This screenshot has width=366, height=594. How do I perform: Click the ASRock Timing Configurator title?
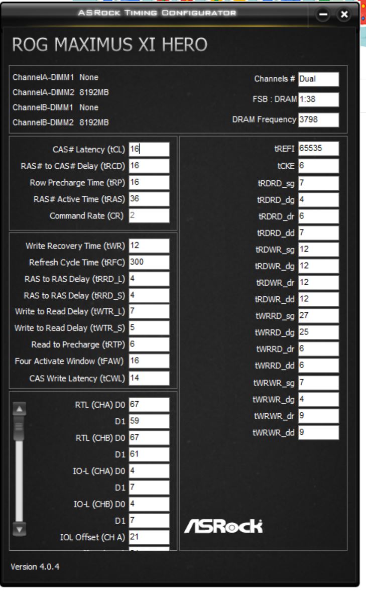[157, 13]
